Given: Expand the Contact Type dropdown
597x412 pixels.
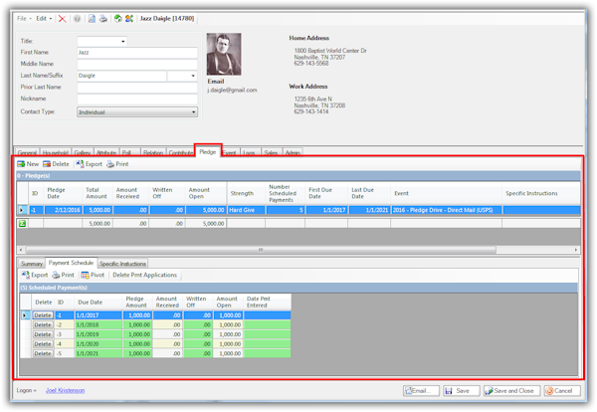Looking at the screenshot, I should (193, 112).
